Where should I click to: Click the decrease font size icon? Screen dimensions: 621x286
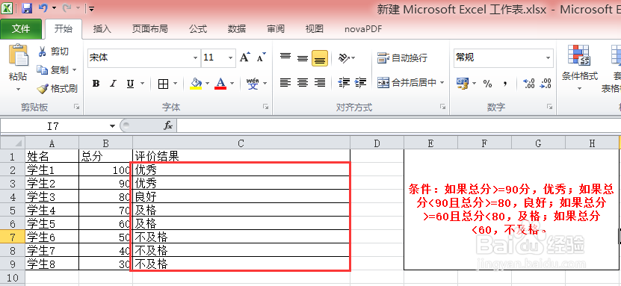(x=261, y=57)
